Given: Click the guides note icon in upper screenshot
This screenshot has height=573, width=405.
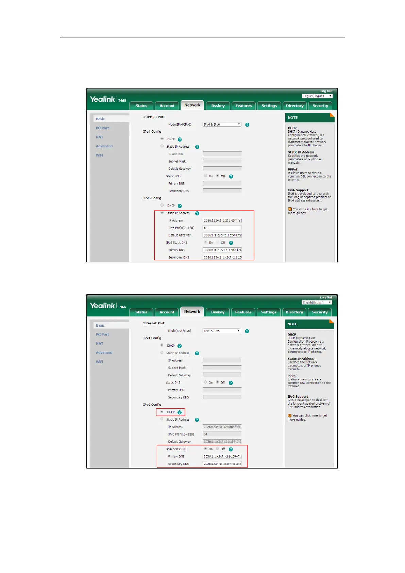Looking at the screenshot, I should pyautogui.click(x=290, y=209).
